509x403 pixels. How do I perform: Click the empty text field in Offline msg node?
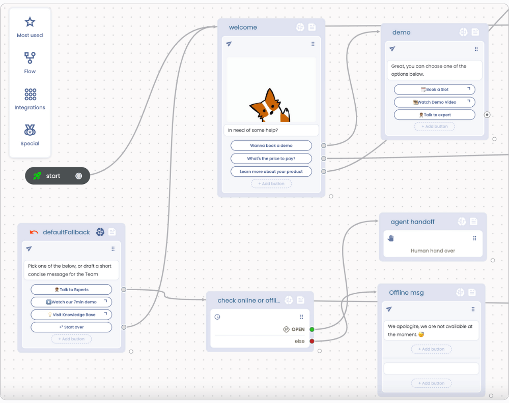click(x=431, y=368)
